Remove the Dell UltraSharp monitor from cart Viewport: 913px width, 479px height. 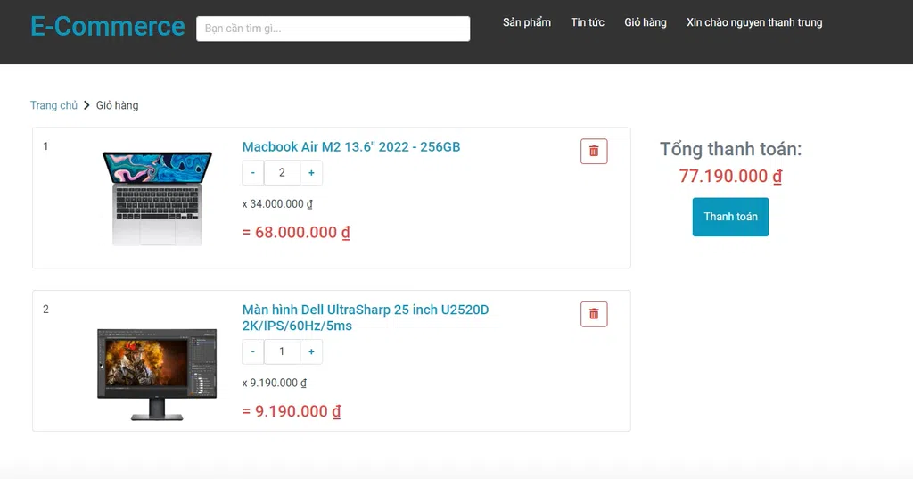594,314
